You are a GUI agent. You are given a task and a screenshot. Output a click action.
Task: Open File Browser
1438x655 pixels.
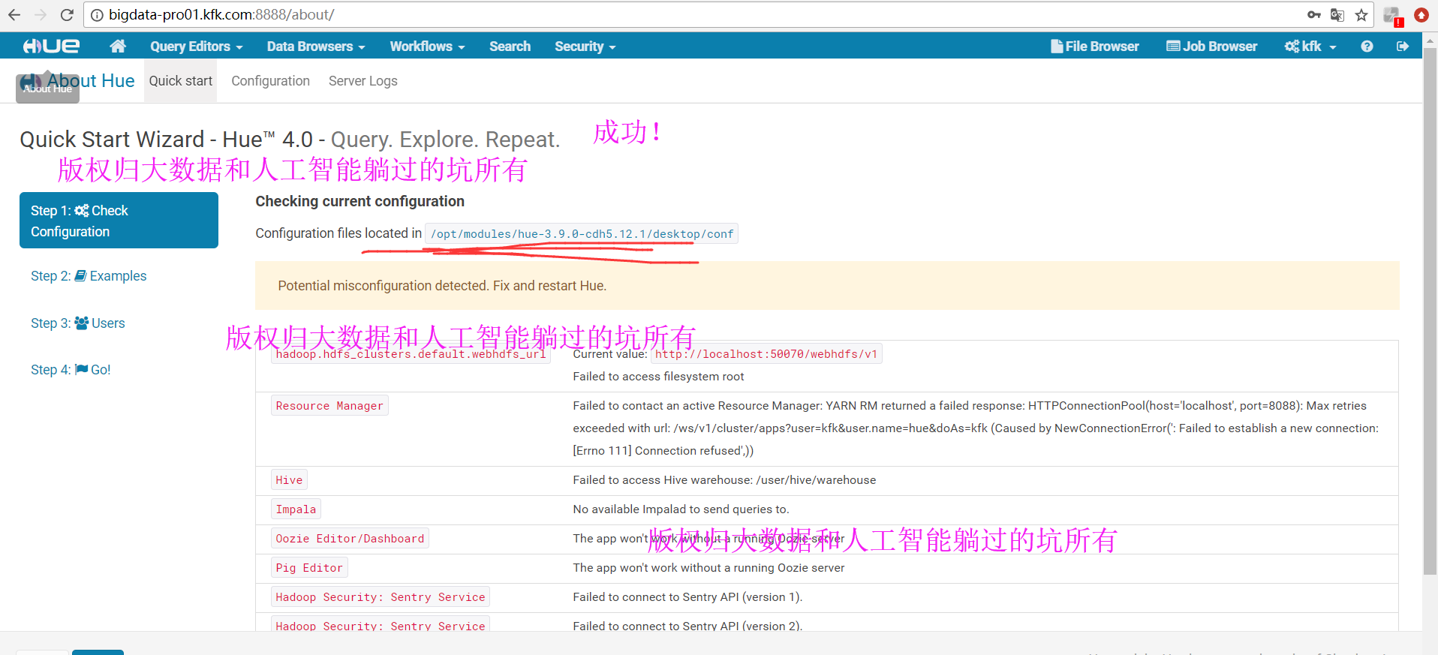(x=1095, y=46)
